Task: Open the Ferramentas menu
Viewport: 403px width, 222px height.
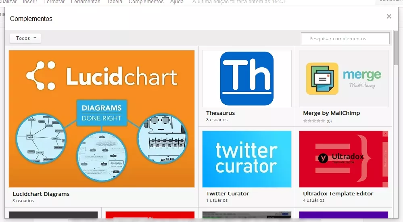Action: click(x=86, y=2)
